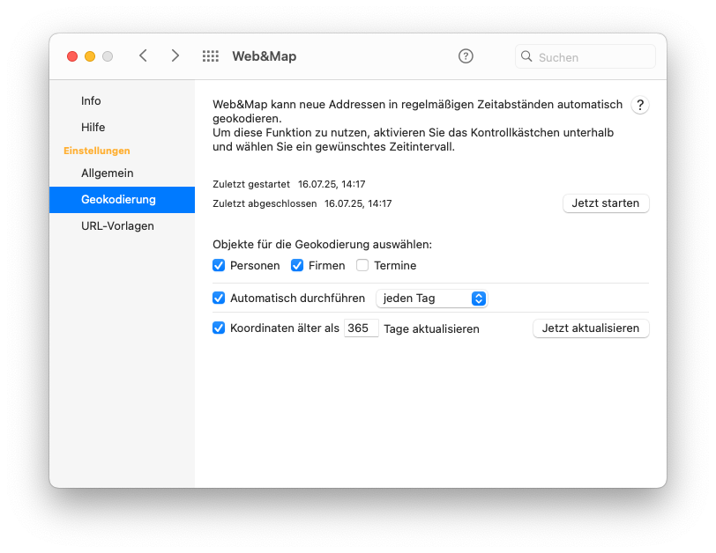
Task: Click the 'Tage aktualisieren' label
Action: [x=431, y=328]
